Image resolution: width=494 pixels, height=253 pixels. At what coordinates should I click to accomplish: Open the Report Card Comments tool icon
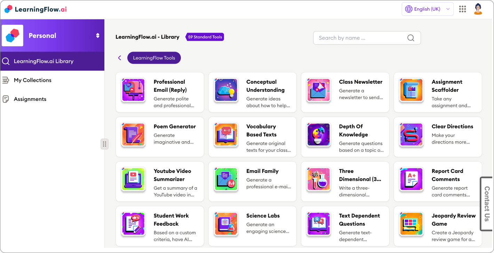(x=412, y=179)
